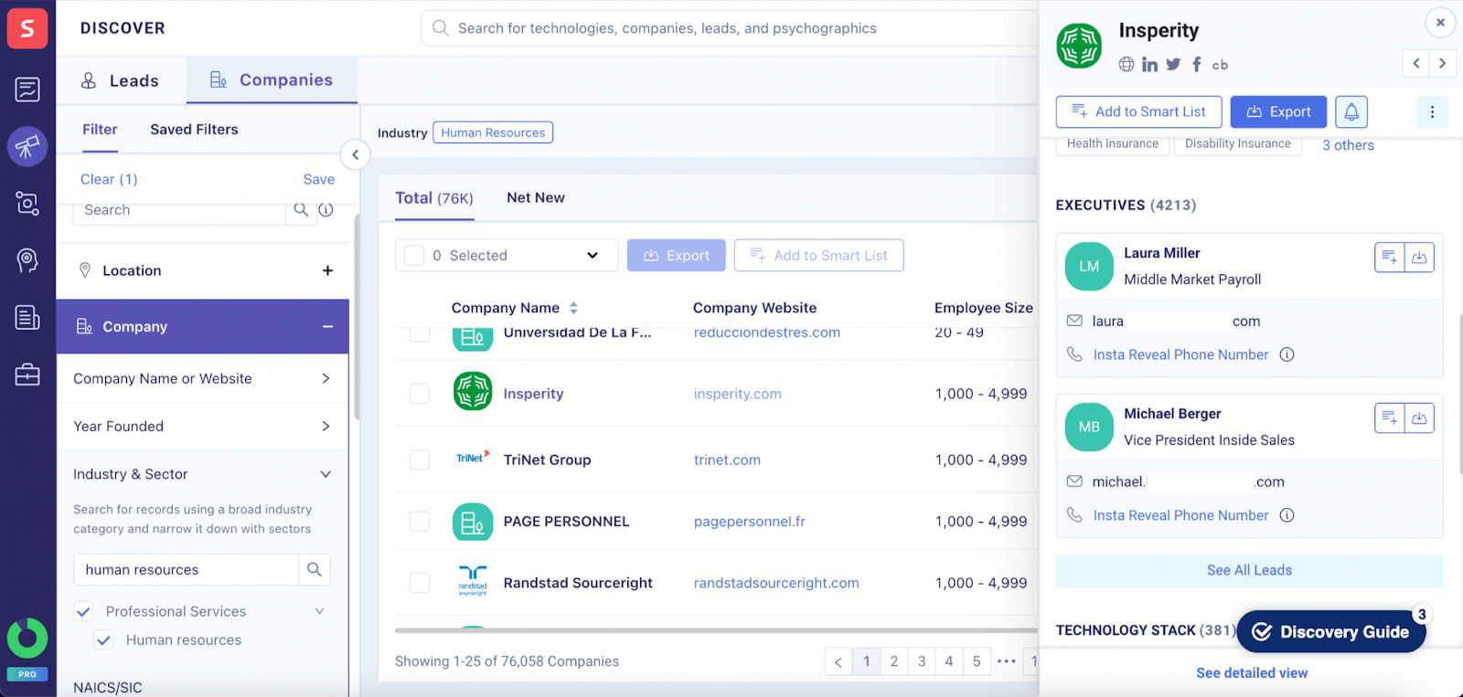The height and width of the screenshot is (697, 1463).
Task: Go to next company with right arrow
Action: 1443,63
